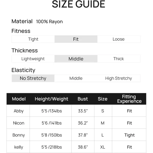
Task: Click the Height/Weight column header
Action: [52, 99]
